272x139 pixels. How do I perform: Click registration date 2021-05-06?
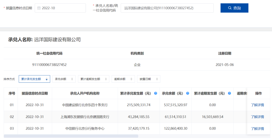click(x=225, y=65)
